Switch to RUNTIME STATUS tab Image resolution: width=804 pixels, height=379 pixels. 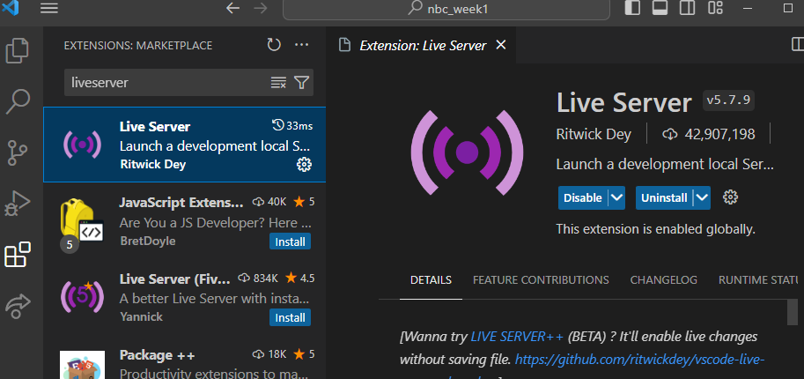[759, 280]
